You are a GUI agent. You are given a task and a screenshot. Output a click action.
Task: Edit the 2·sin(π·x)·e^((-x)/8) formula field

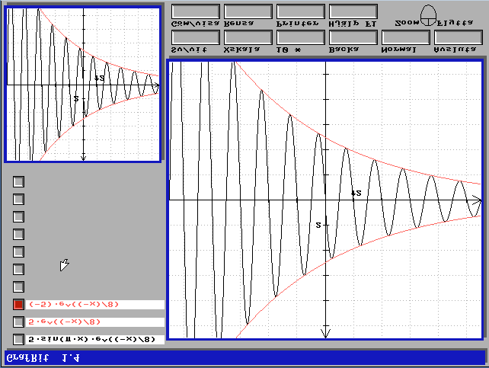coord(95,340)
